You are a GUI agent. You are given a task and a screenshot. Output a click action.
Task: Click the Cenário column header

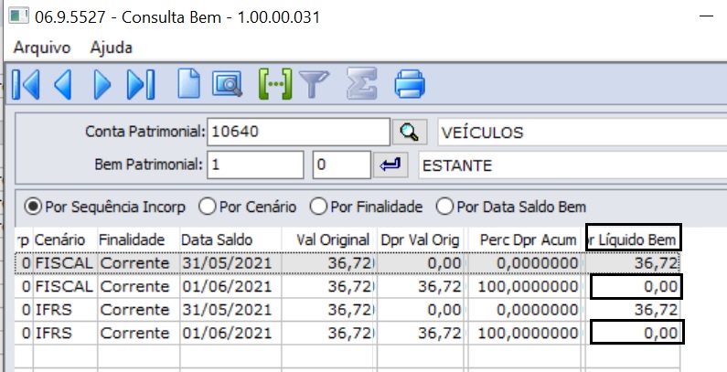click(x=65, y=240)
